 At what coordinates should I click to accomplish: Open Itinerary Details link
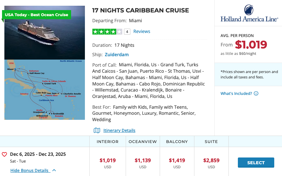point(119,130)
